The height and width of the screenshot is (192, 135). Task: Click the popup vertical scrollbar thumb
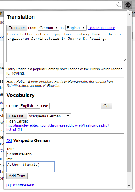(129, 99)
